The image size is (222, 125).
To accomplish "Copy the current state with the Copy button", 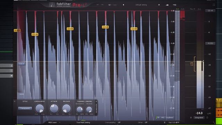I will tap(115, 5).
